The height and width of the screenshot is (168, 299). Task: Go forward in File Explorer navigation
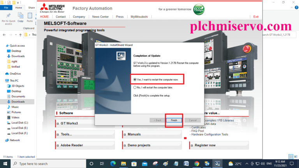pyautogui.click(x=11, y=35)
